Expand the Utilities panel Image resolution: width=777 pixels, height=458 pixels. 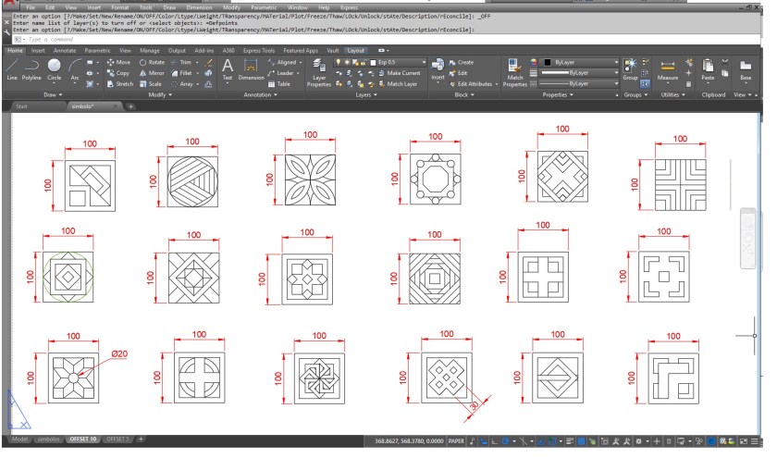tap(673, 94)
